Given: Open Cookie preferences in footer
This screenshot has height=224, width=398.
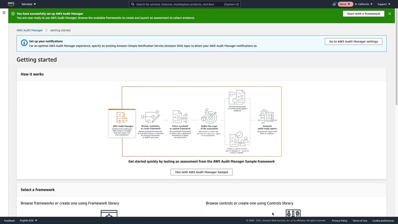Looking at the screenshot, I should tap(383, 221).
